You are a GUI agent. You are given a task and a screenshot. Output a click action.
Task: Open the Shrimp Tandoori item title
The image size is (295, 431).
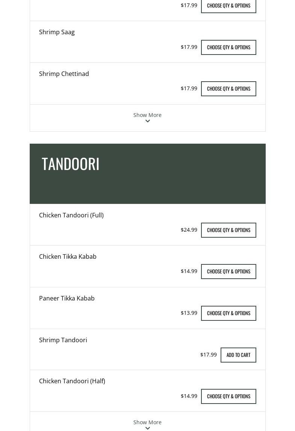[63, 340]
